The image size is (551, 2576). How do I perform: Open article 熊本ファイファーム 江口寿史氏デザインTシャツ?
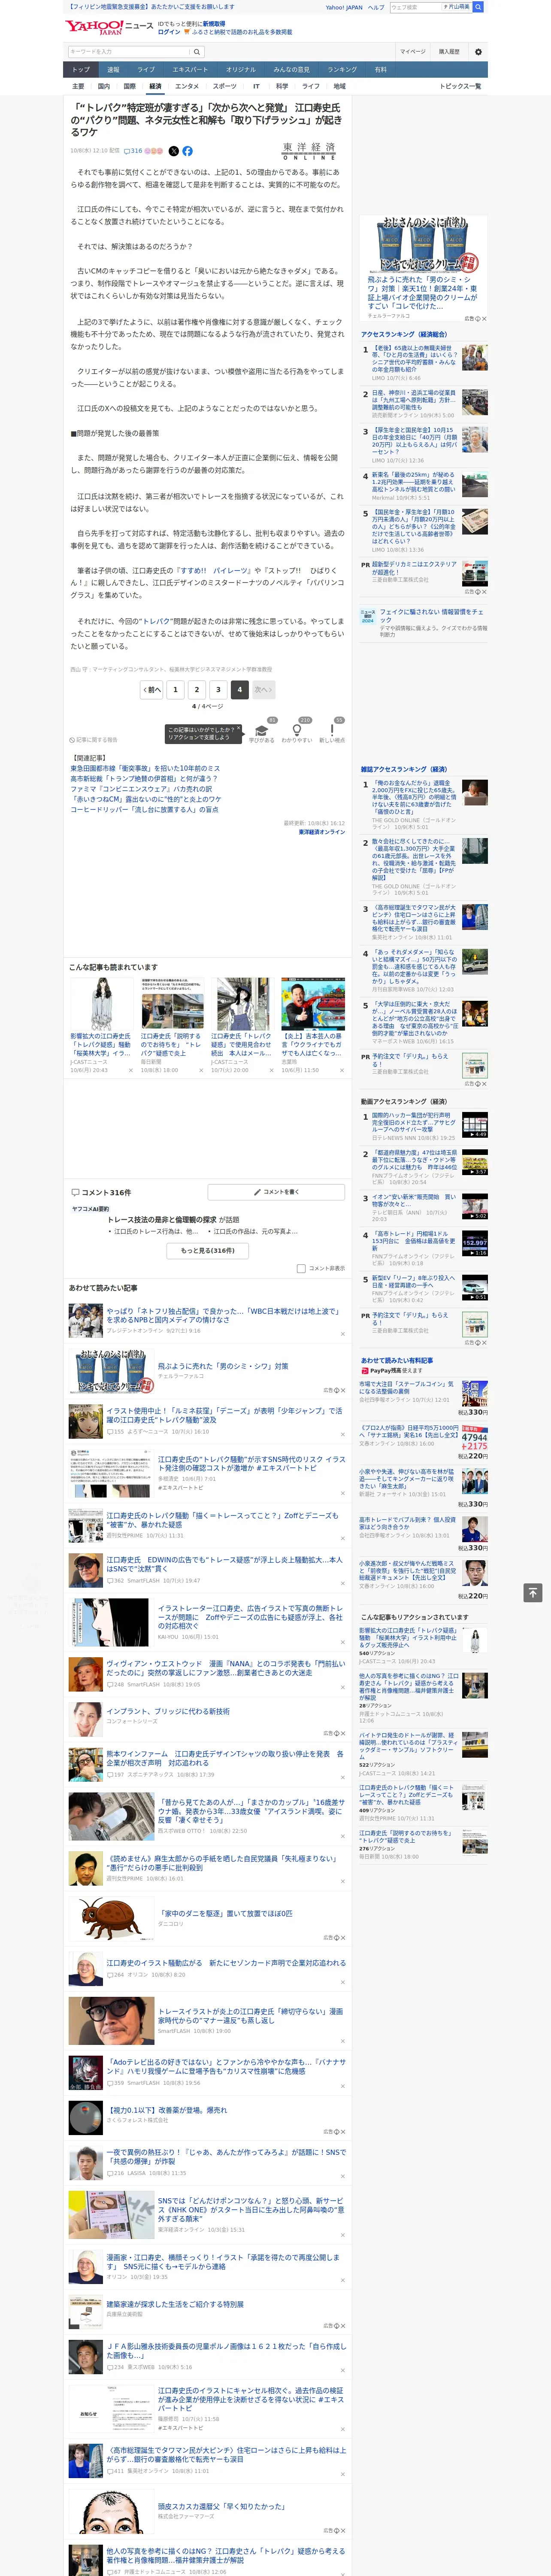225,1758
